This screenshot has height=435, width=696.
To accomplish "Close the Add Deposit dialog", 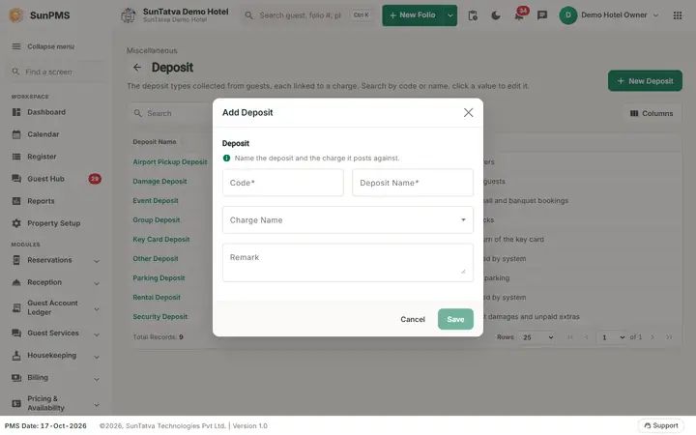I will [x=468, y=113].
